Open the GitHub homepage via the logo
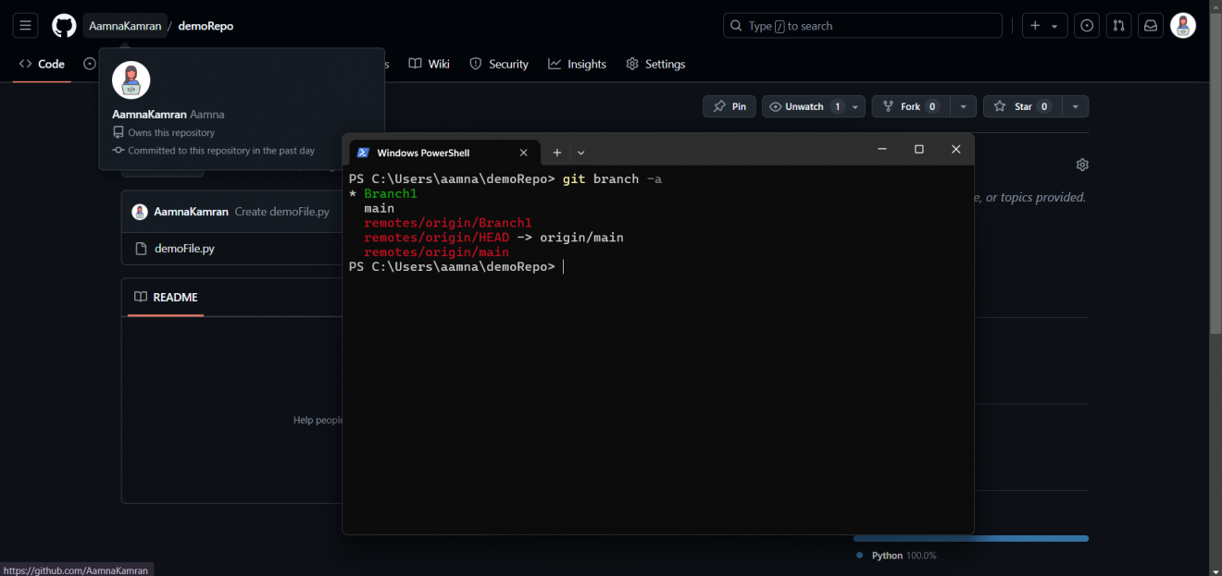The image size is (1222, 576). pyautogui.click(x=63, y=25)
